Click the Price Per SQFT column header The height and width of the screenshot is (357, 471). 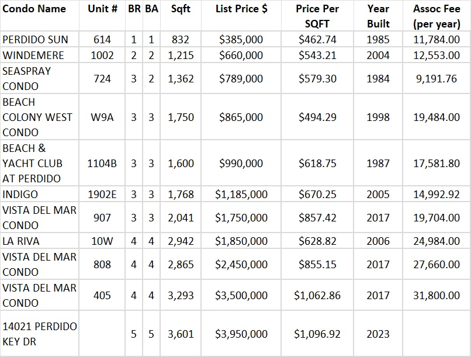tap(317, 16)
